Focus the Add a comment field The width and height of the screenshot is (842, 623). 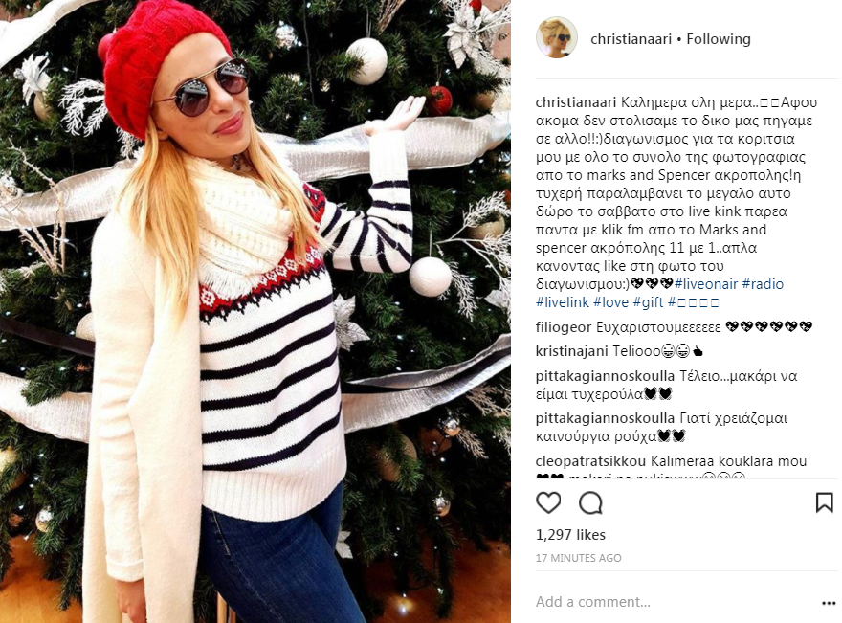point(674,602)
